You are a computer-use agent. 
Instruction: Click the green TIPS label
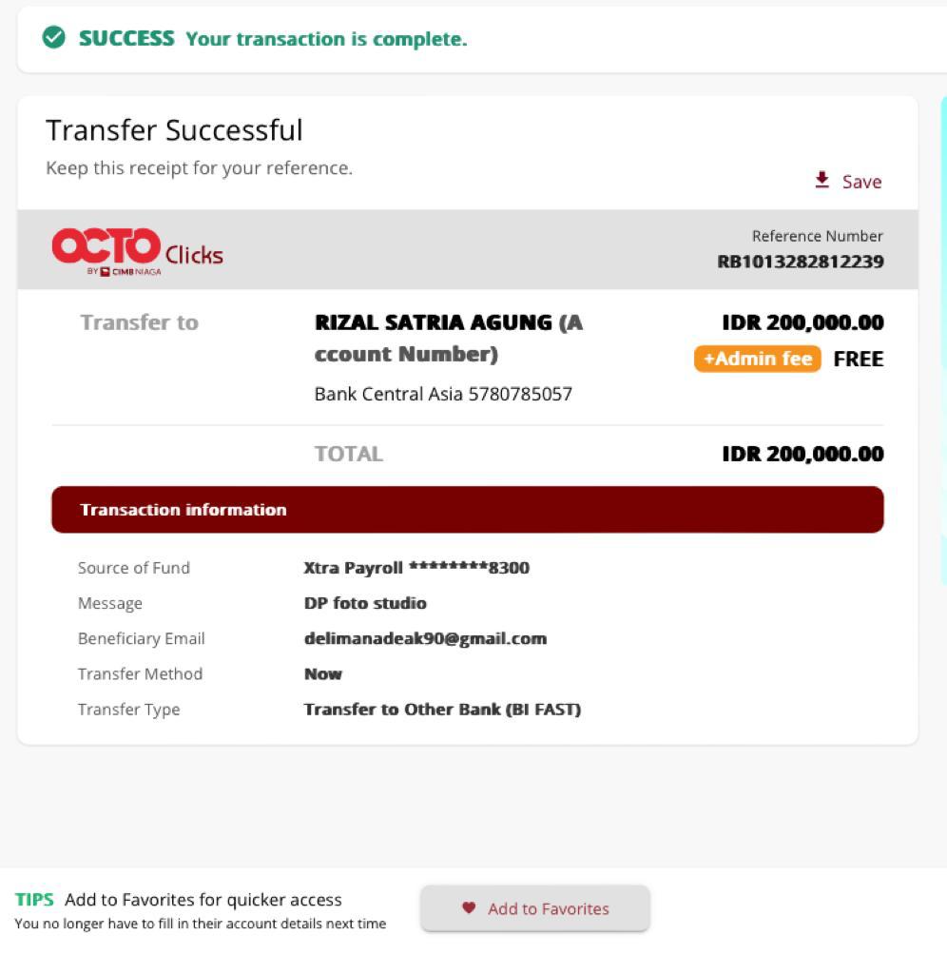[34, 900]
